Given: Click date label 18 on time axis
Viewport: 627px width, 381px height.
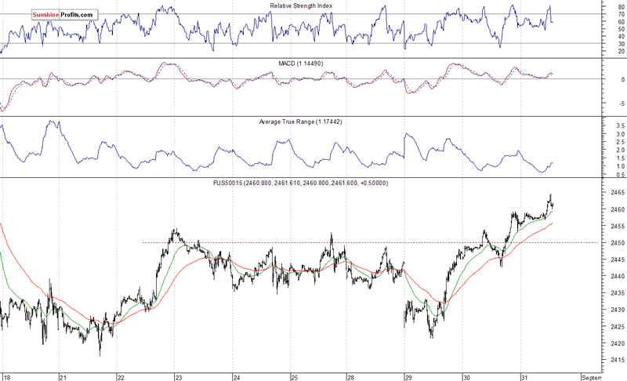Looking at the screenshot, I should [x=5, y=376].
